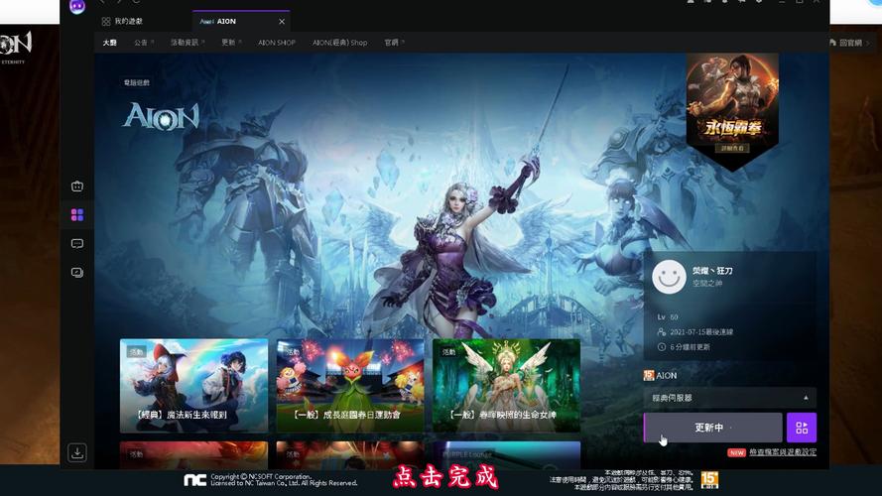Open the 魔法新生來報到 event thumbnail
Viewport: 882px width, 496px height.
pos(193,385)
